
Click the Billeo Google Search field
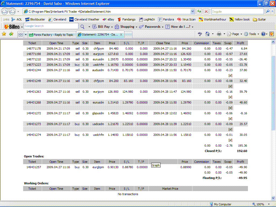tap(51, 26)
